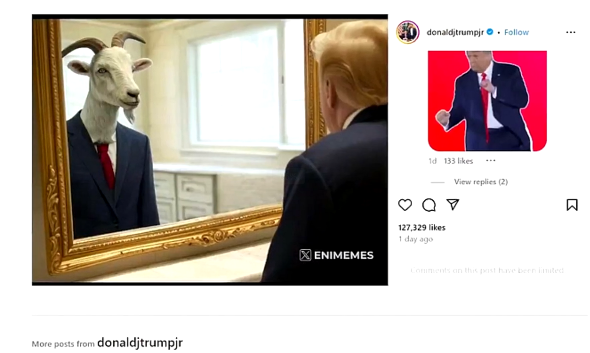Open donaldjtrumpjr username in post header
Image resolution: width=590 pixels, height=353 pixels.
point(455,33)
